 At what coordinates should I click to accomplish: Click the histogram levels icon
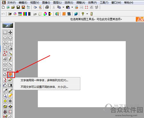click(x=35, y=14)
